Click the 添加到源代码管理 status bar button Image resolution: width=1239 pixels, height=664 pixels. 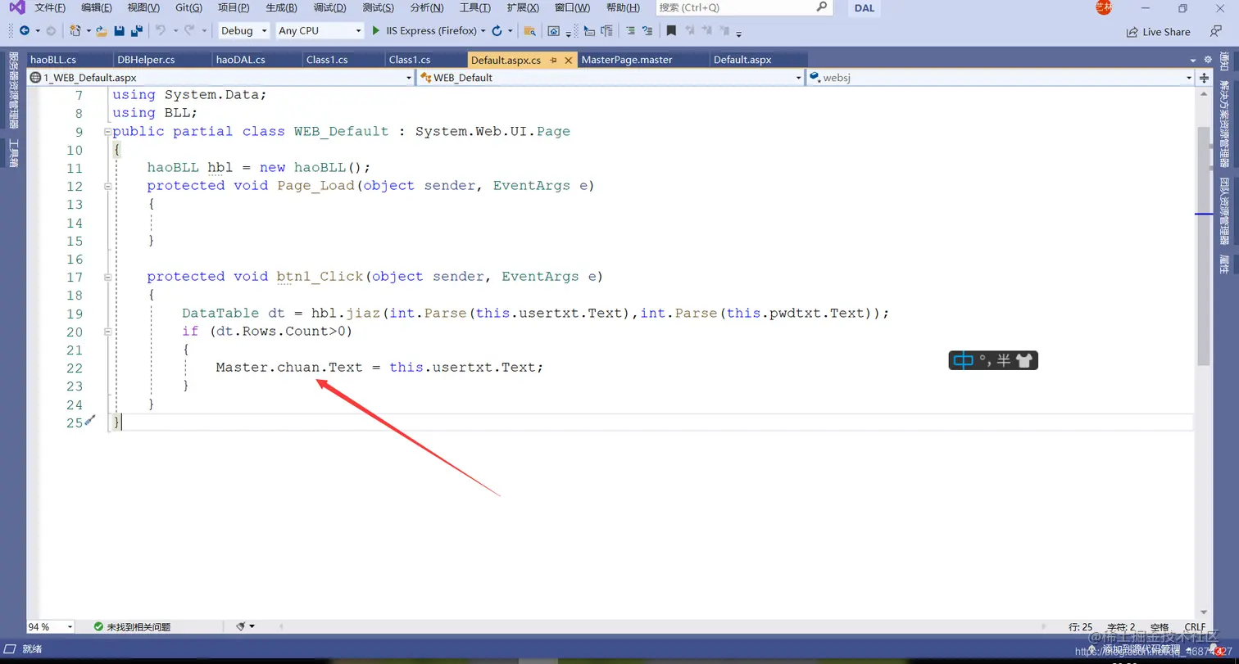[x=1143, y=649]
